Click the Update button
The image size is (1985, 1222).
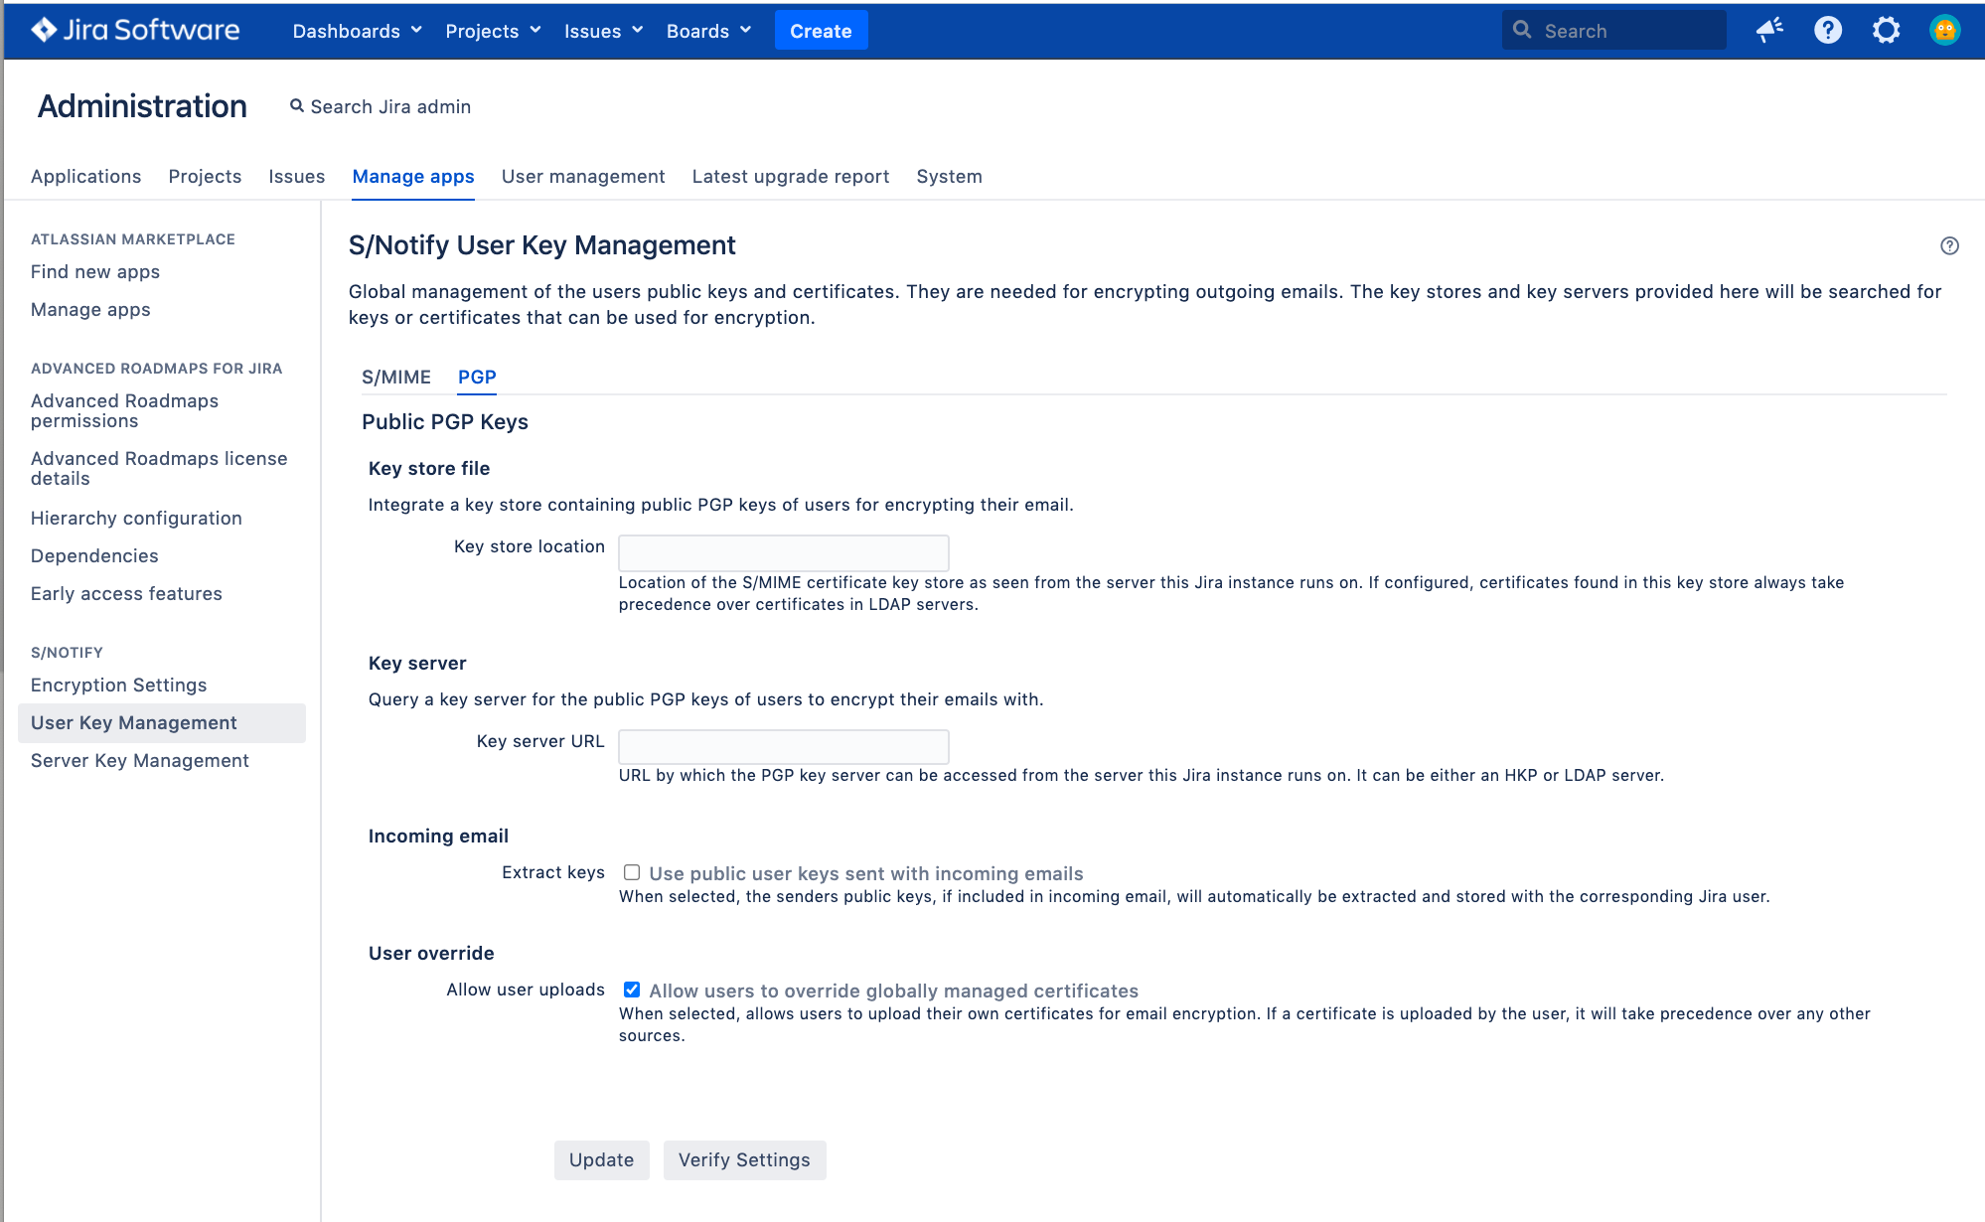tap(601, 1160)
